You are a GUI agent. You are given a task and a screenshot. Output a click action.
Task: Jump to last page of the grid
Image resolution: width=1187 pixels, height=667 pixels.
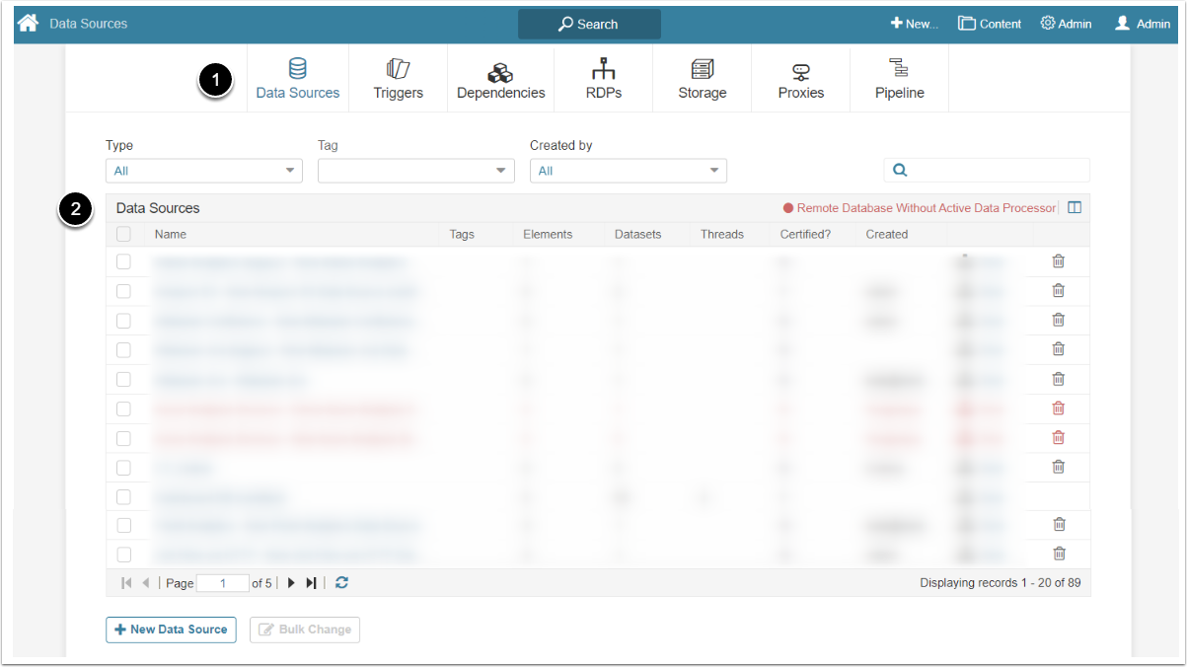click(312, 583)
